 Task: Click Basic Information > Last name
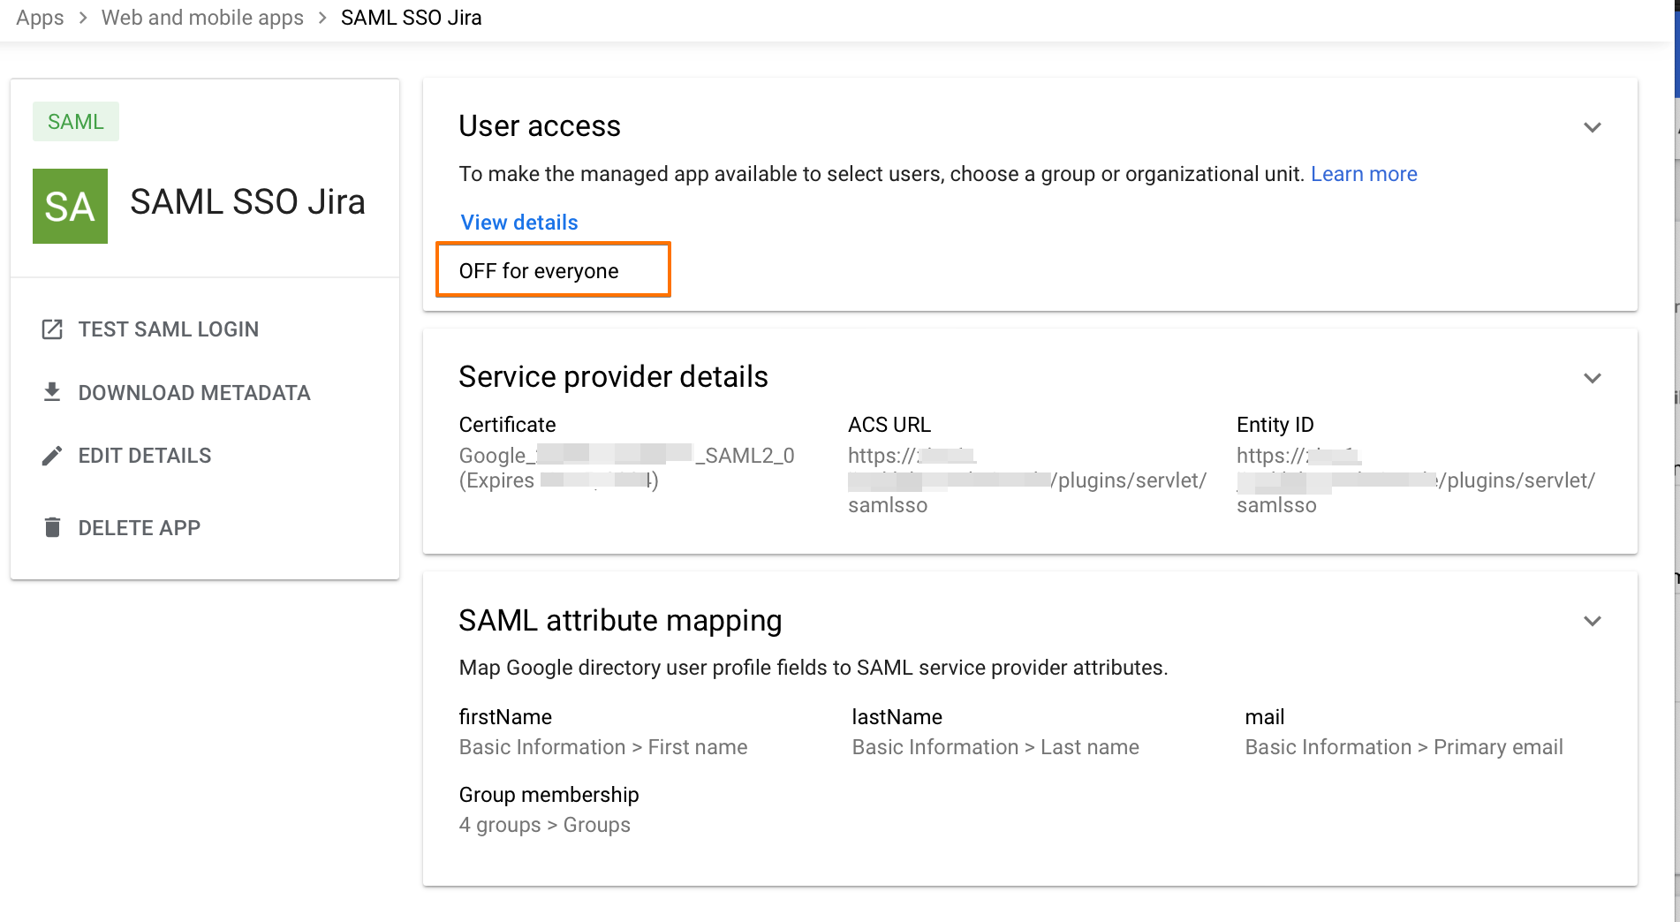click(995, 747)
